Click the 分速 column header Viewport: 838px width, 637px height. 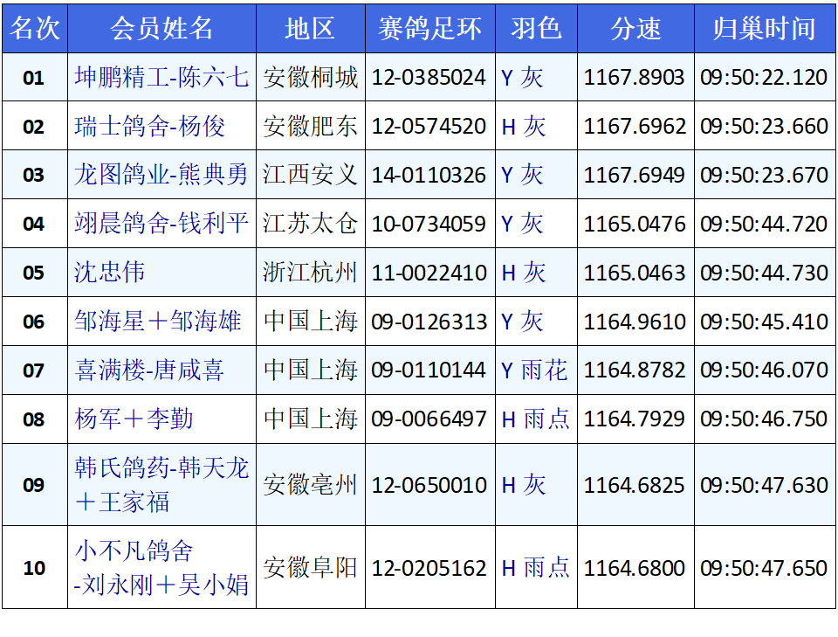coord(635,28)
